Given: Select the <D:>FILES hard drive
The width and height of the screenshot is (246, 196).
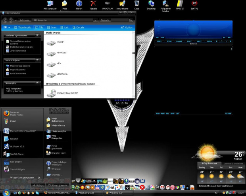Looking at the screenshot, I should (x=56, y=54).
